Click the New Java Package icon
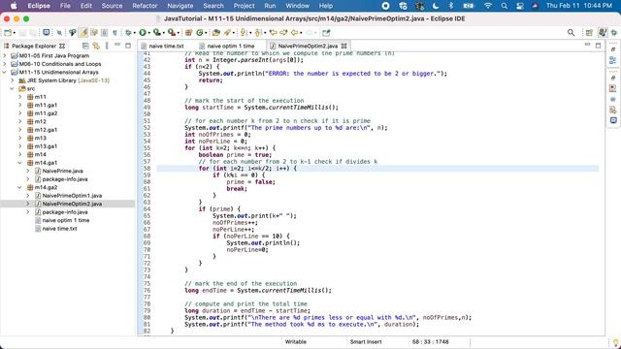The image size is (621, 349). tap(188, 33)
